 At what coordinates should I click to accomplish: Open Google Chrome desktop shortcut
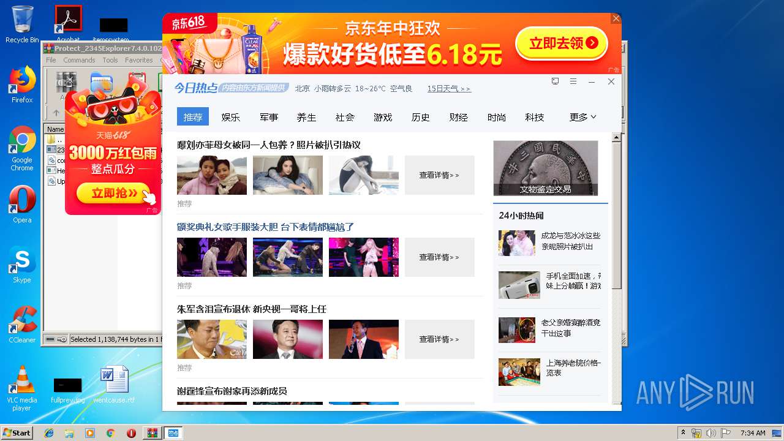click(22, 148)
